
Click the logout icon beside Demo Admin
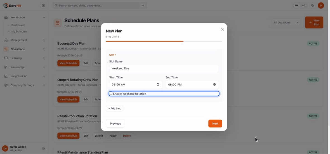[44, 148]
